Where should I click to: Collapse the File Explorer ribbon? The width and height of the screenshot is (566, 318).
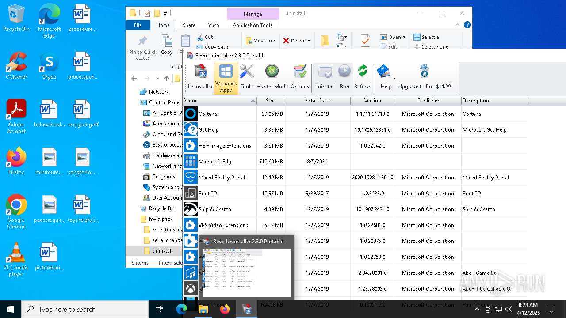[x=458, y=25]
